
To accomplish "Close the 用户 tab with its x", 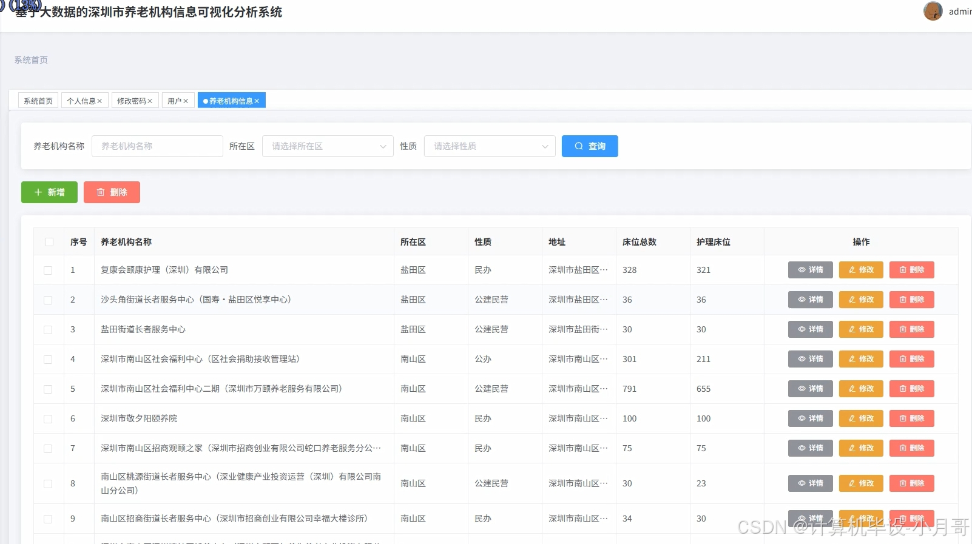I will [186, 101].
